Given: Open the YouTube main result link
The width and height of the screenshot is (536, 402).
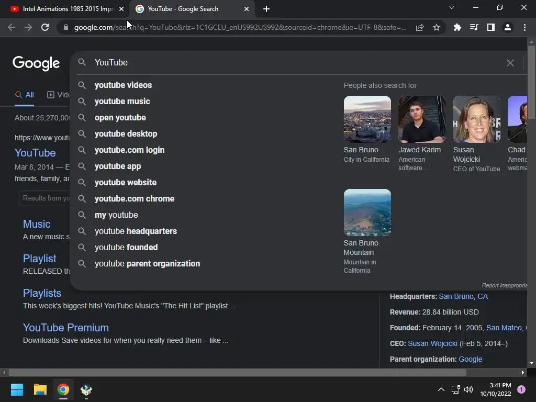Looking at the screenshot, I should click(35, 153).
